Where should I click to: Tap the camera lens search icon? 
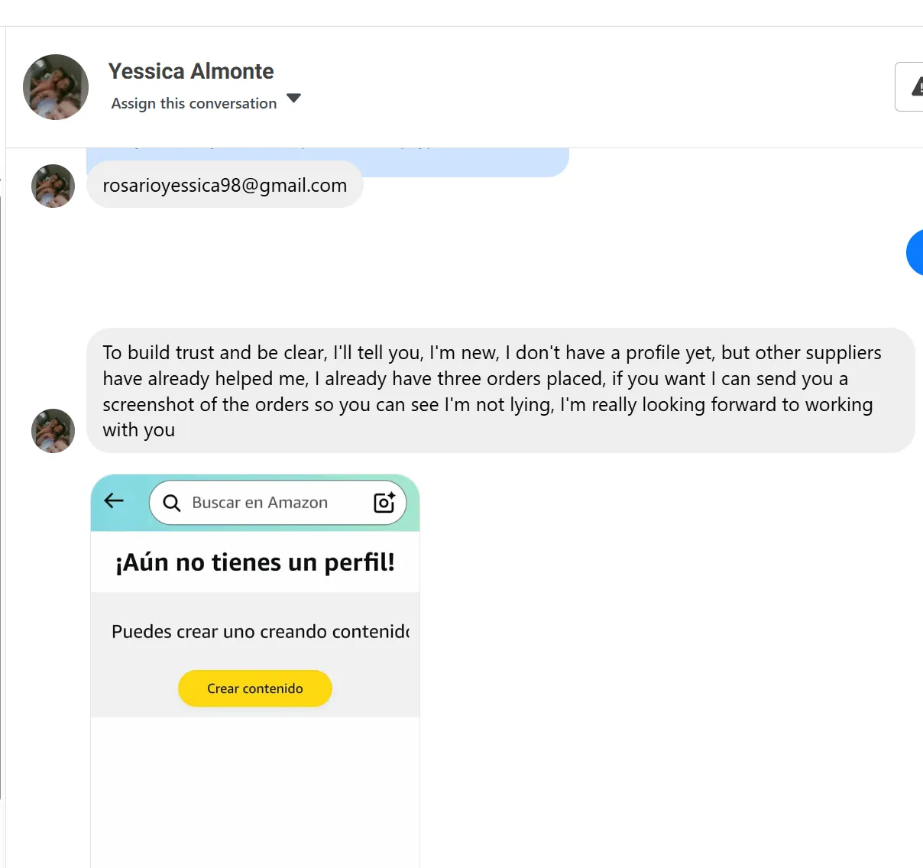coord(384,503)
